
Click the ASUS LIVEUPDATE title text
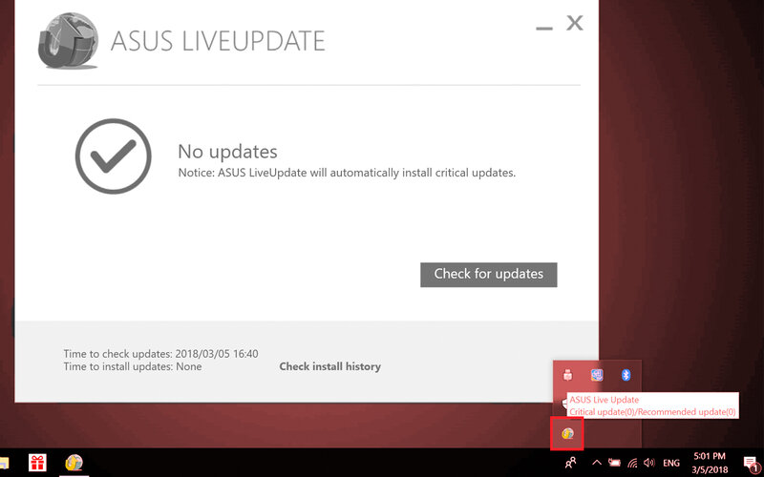click(218, 41)
